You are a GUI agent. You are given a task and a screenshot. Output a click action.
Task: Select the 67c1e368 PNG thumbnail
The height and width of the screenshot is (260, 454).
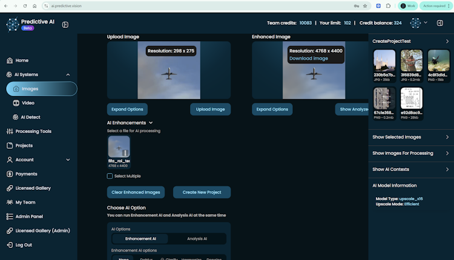[384, 98]
